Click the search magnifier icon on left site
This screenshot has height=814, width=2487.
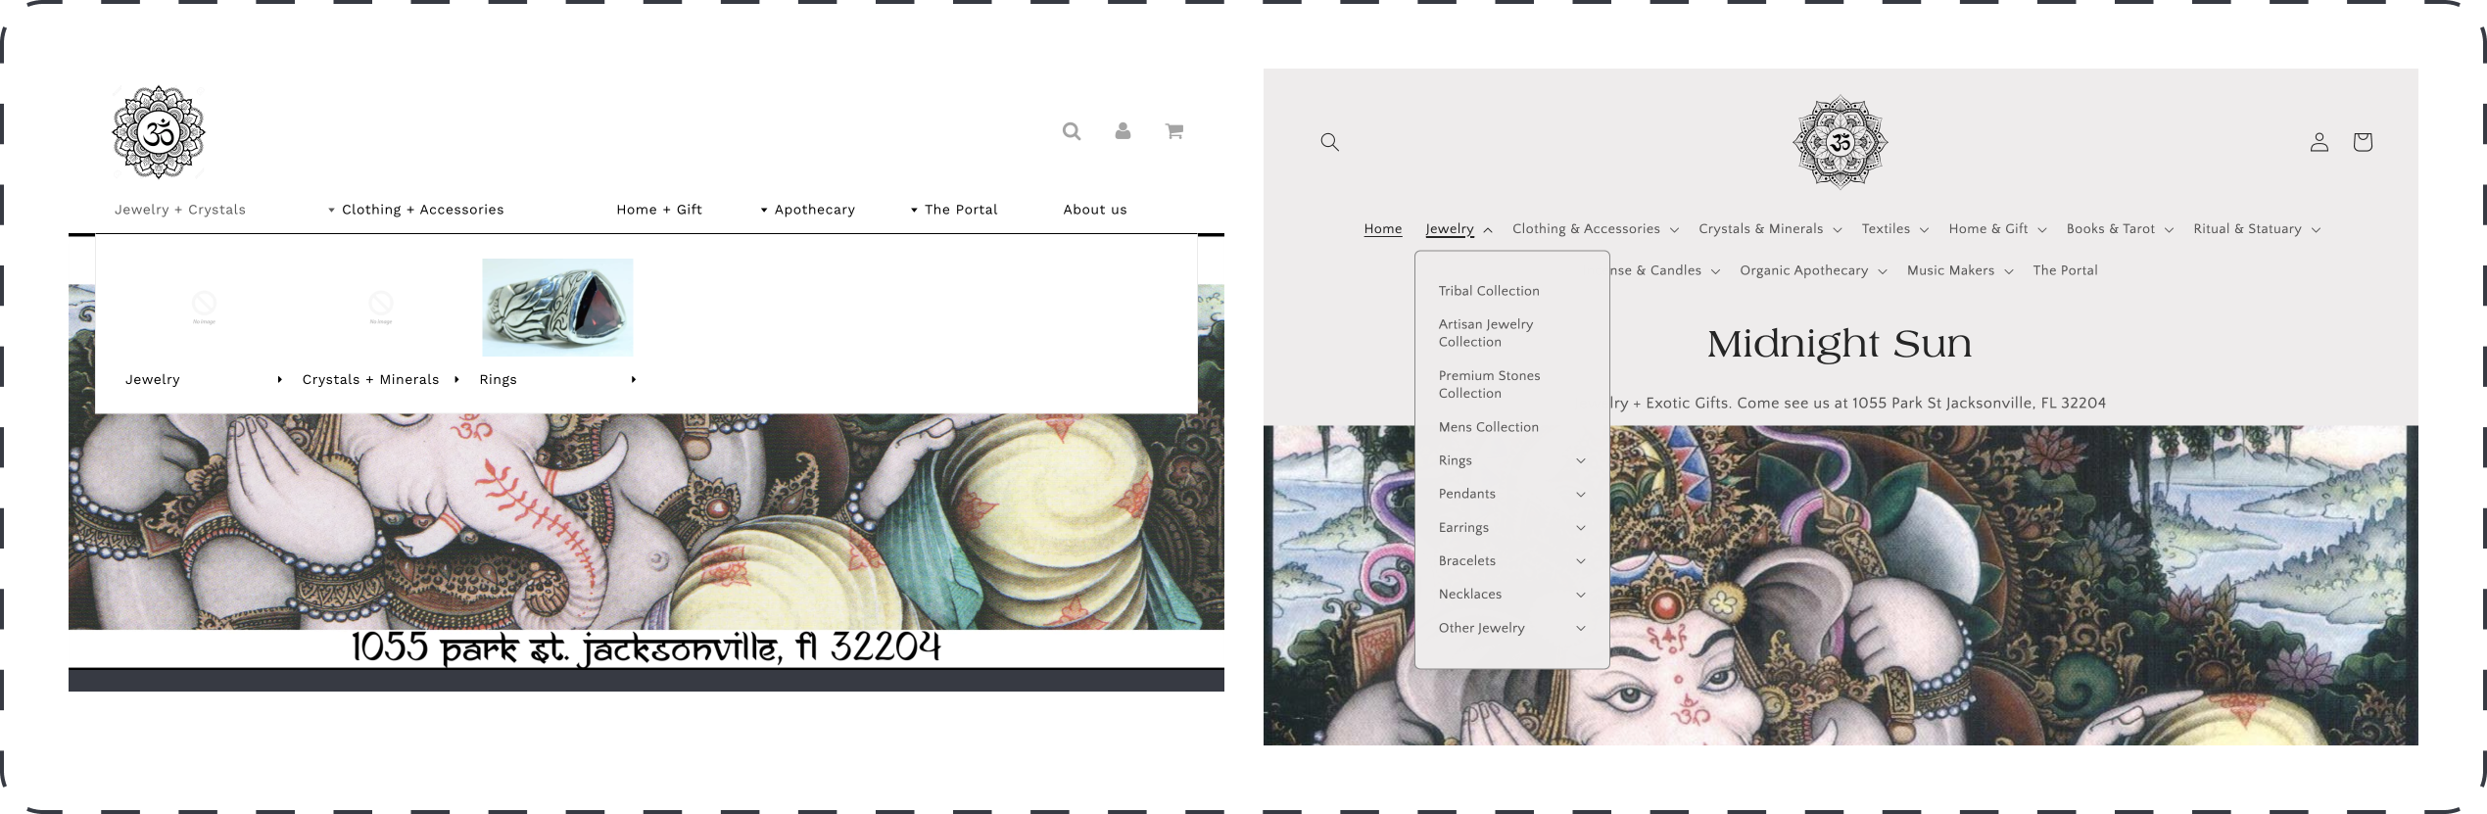coord(1072,131)
